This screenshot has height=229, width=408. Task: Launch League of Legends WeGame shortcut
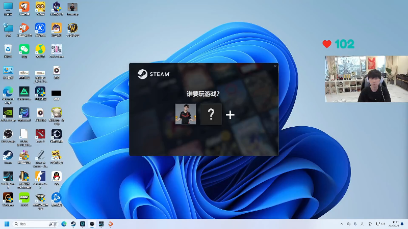click(x=24, y=180)
